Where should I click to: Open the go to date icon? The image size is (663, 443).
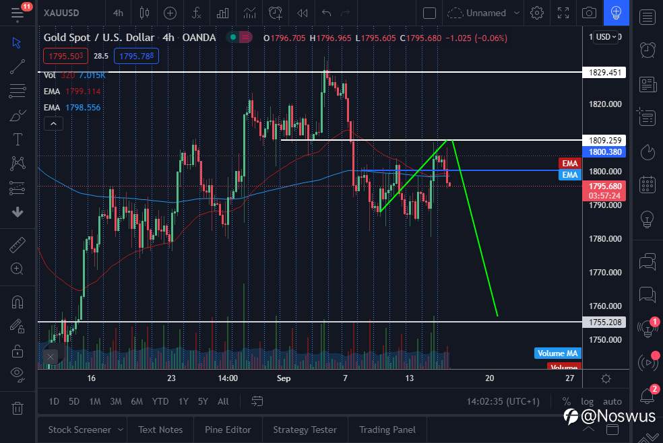coord(257,401)
